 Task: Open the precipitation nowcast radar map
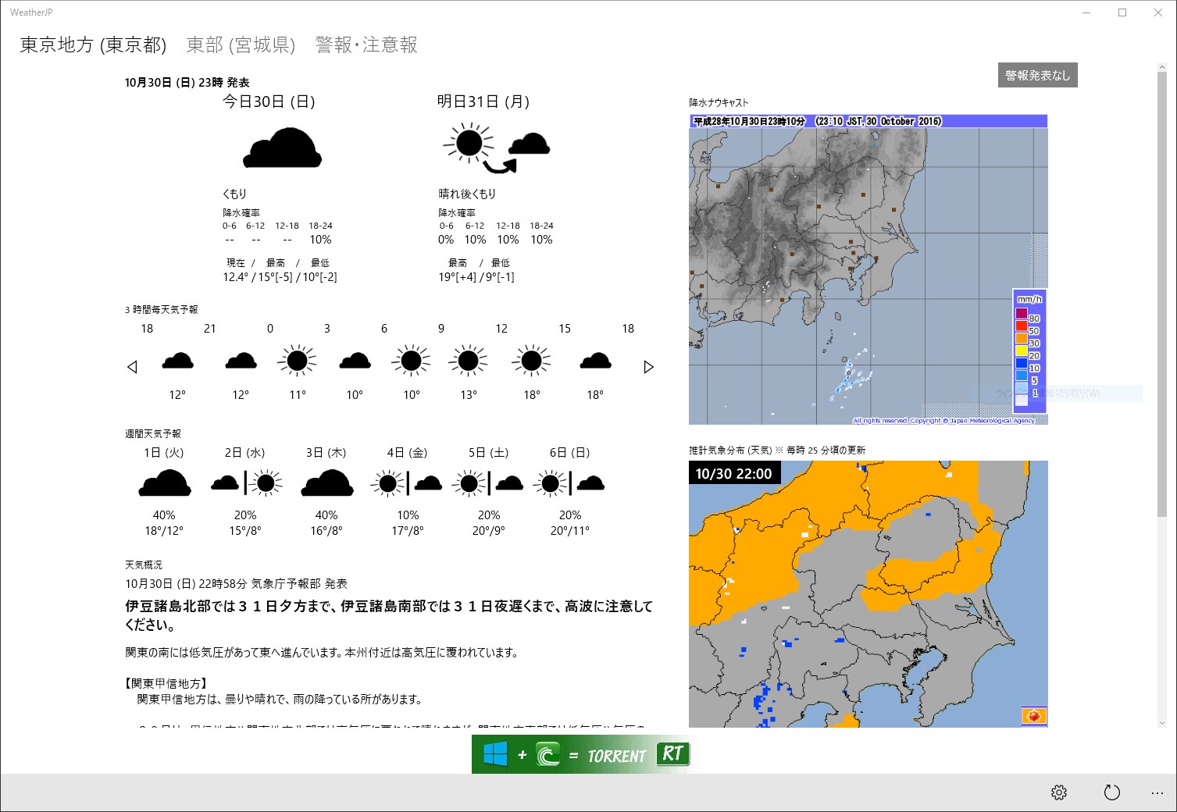click(x=868, y=269)
